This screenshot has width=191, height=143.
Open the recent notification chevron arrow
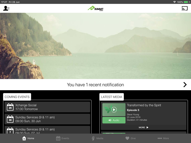(185, 85)
